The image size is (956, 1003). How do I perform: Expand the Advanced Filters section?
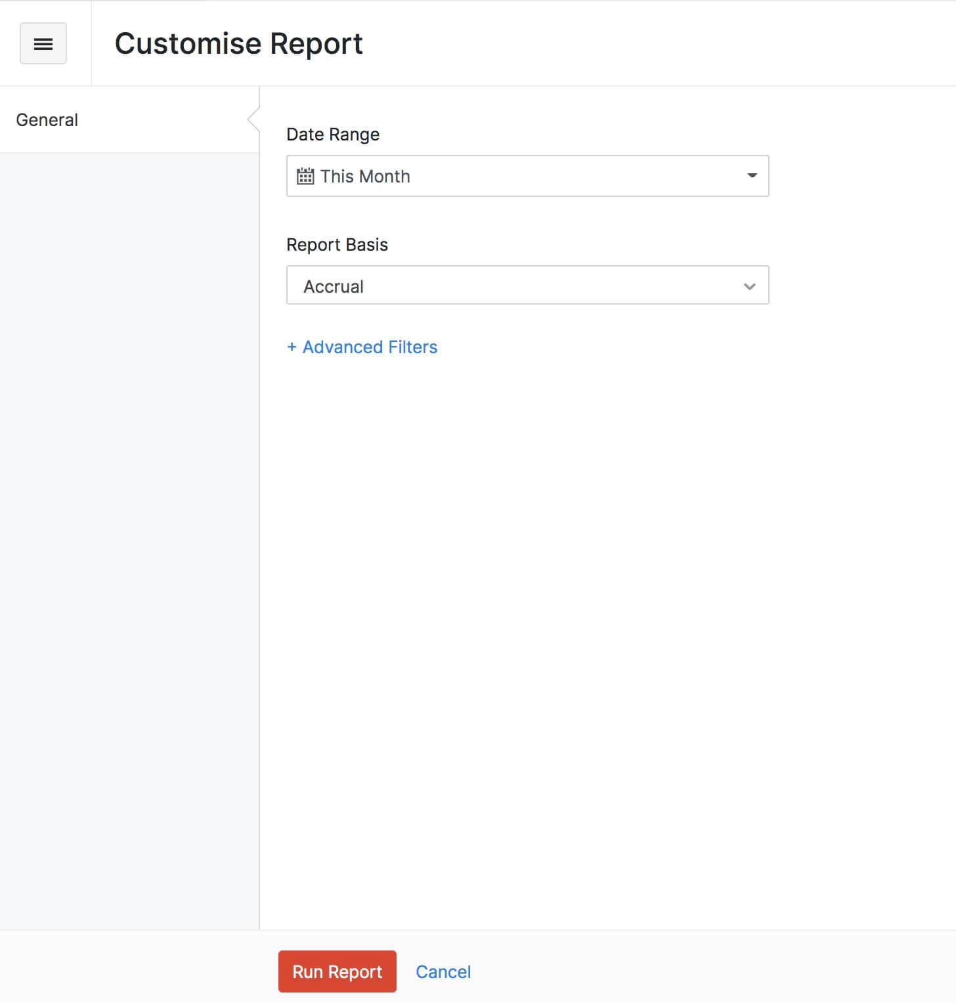pos(362,347)
